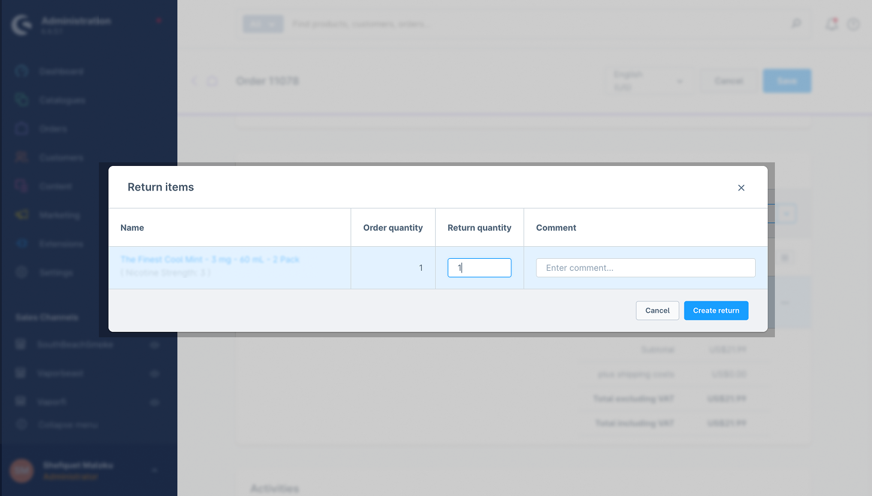Open the Orders sidebar item
Viewport: 872px width, 496px height.
(x=53, y=129)
